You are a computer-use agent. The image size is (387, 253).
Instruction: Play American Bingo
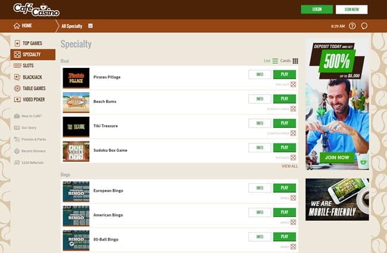click(285, 213)
